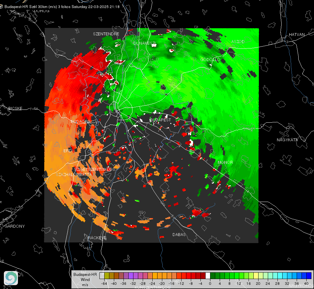Click the BUDAÖRS city label

[81, 122]
